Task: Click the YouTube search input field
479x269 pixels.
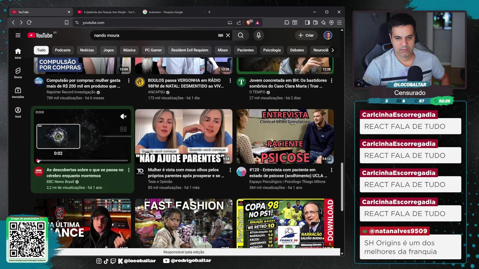Action: [x=154, y=35]
